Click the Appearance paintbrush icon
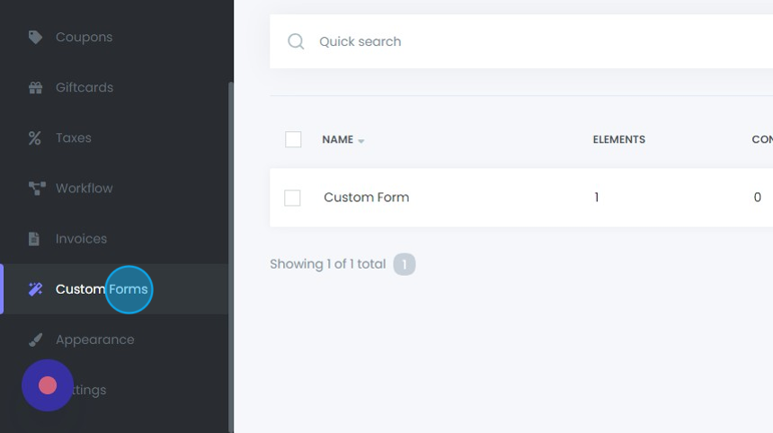Screen dimensions: 773x433 (x=35, y=340)
